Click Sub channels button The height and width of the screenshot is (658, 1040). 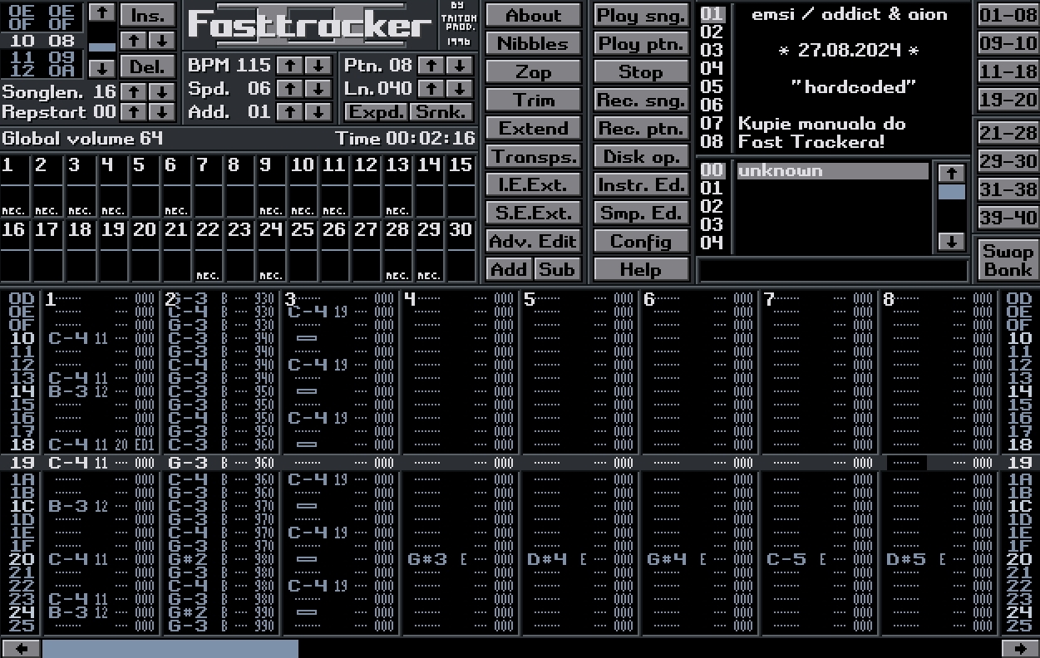point(557,269)
